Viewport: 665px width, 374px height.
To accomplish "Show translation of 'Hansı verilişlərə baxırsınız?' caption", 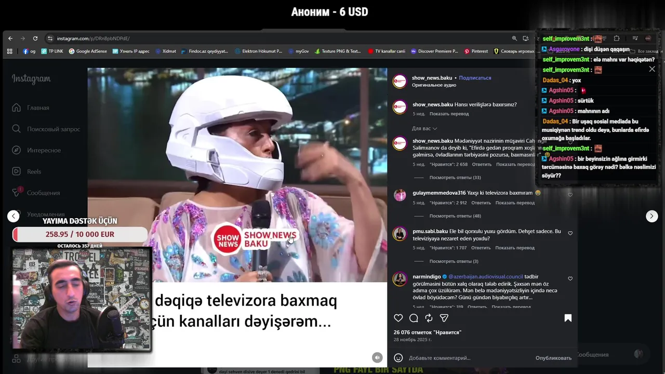I will 449,114.
